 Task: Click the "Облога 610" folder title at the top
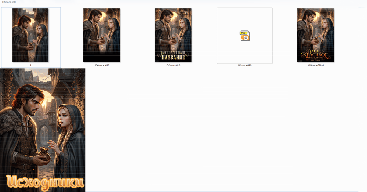(x=9, y=2)
